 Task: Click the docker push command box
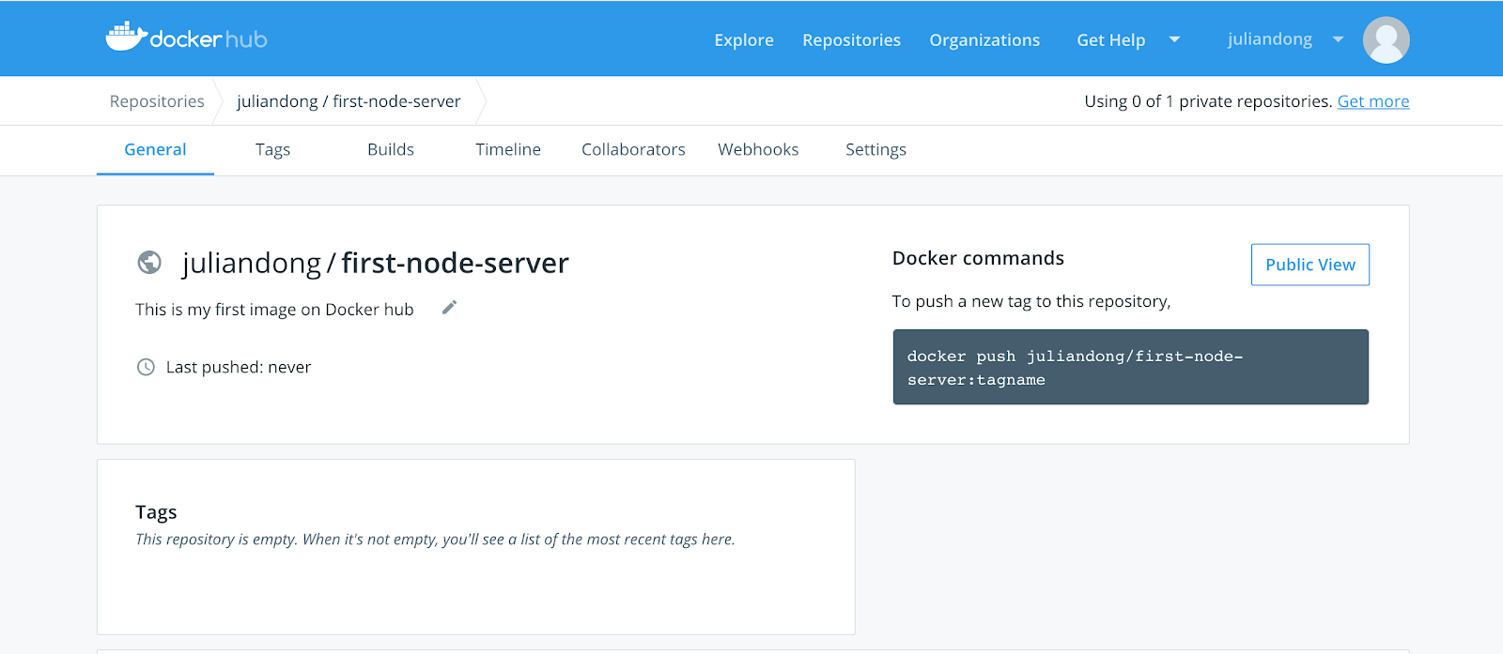[1130, 367]
